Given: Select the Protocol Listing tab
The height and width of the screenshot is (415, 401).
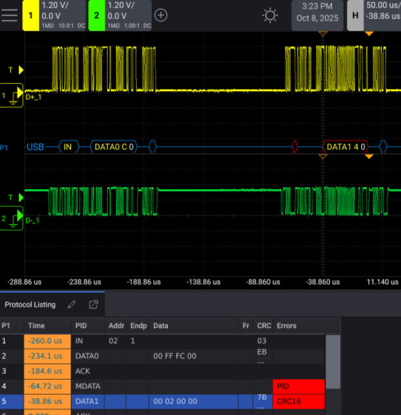Looking at the screenshot, I should click(x=30, y=305).
